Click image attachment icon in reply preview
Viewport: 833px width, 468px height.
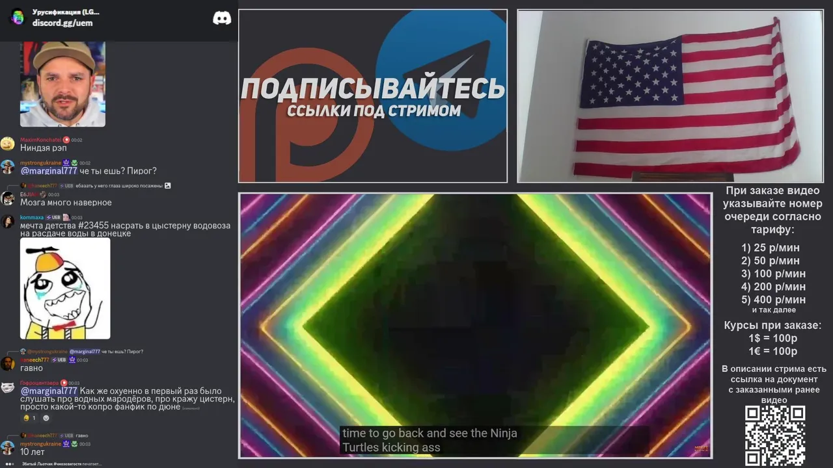click(167, 185)
